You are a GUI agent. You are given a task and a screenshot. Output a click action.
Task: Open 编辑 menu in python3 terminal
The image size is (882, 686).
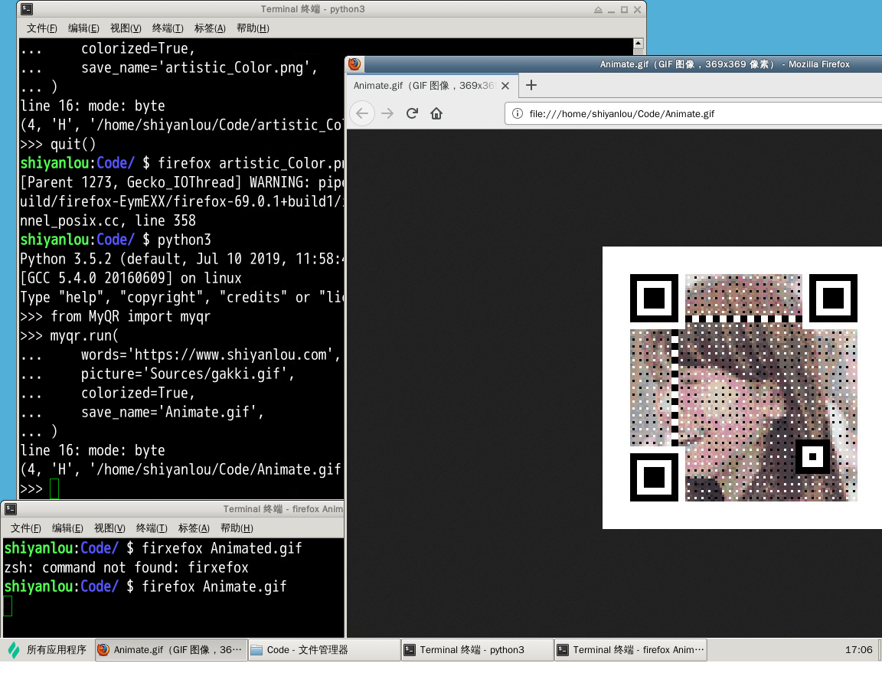coord(83,28)
